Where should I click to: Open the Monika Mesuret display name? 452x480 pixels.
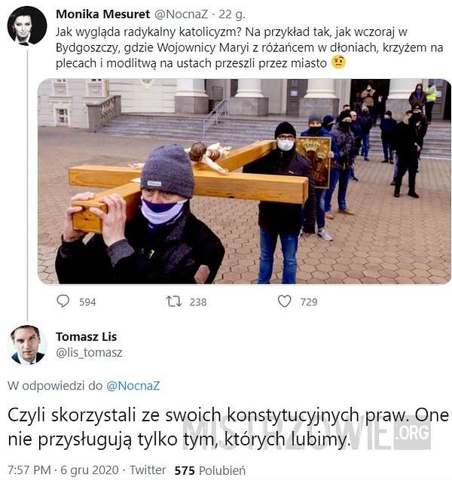coord(102,14)
